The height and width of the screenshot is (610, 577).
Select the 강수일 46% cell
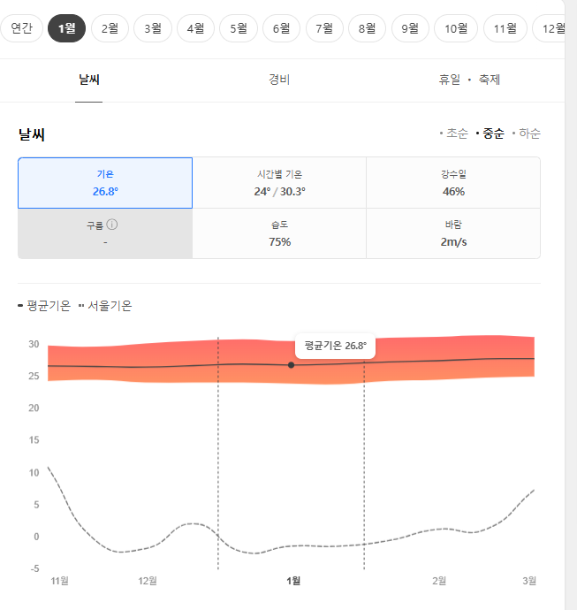(453, 183)
